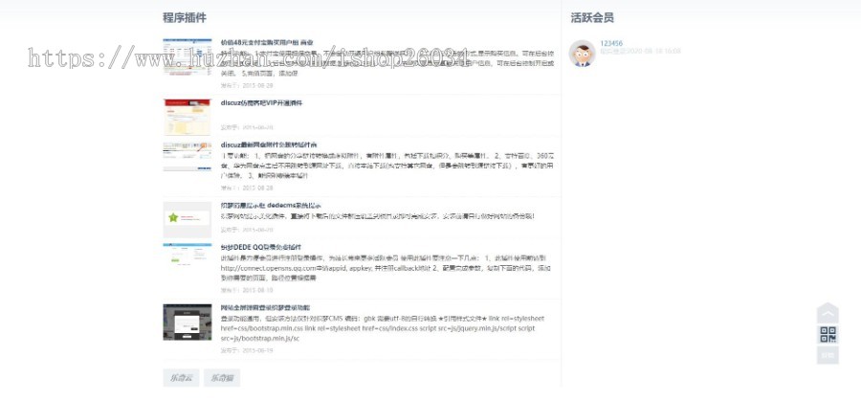Click the 程序插件 section heading

coord(185,17)
